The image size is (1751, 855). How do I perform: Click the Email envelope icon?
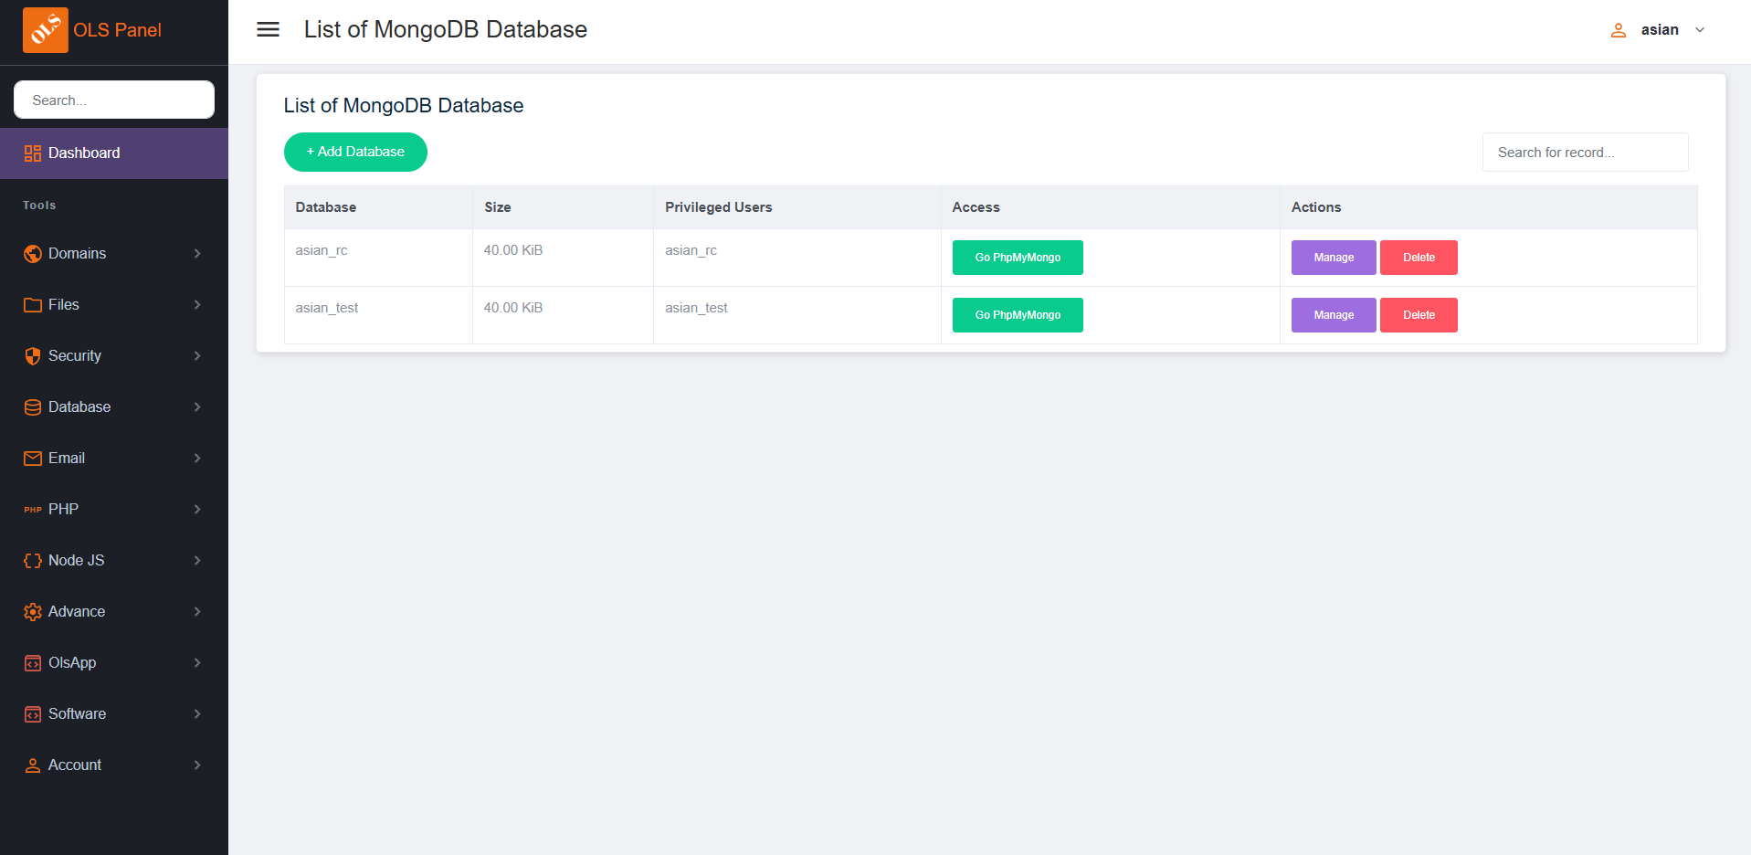33,459
